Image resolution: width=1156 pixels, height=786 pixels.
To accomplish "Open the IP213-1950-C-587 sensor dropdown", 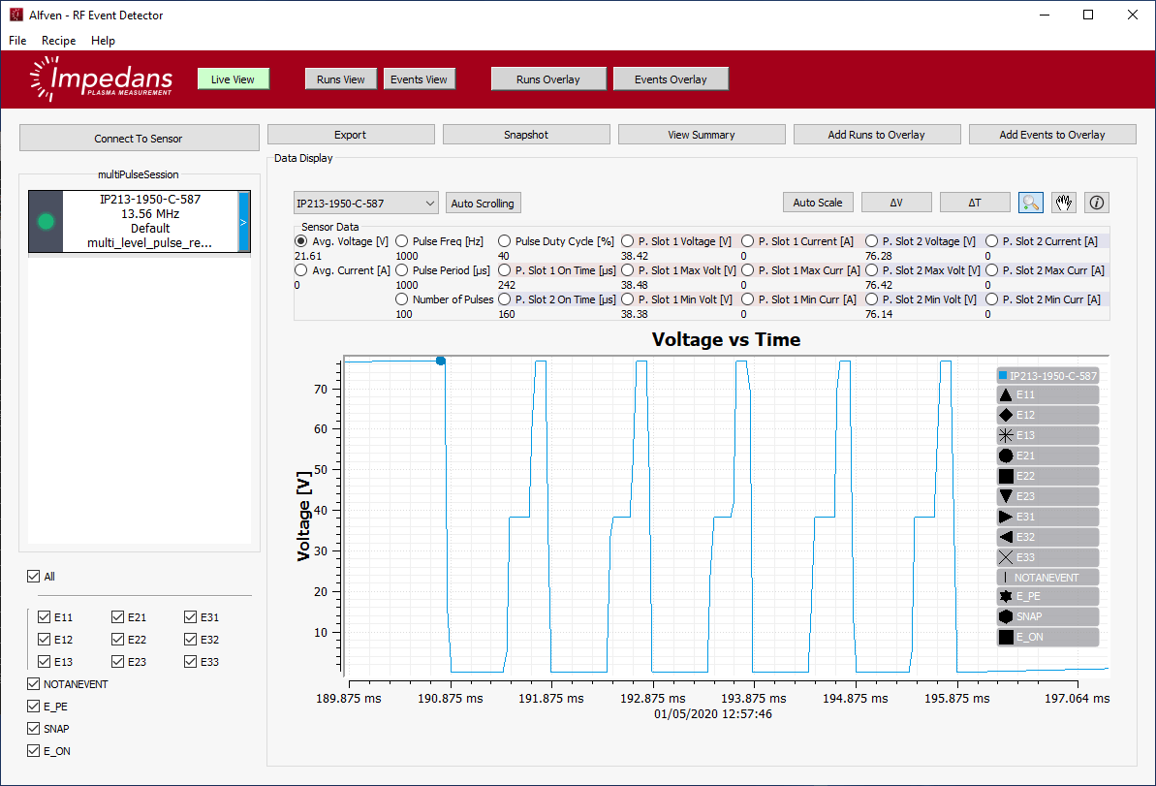I will tap(366, 204).
